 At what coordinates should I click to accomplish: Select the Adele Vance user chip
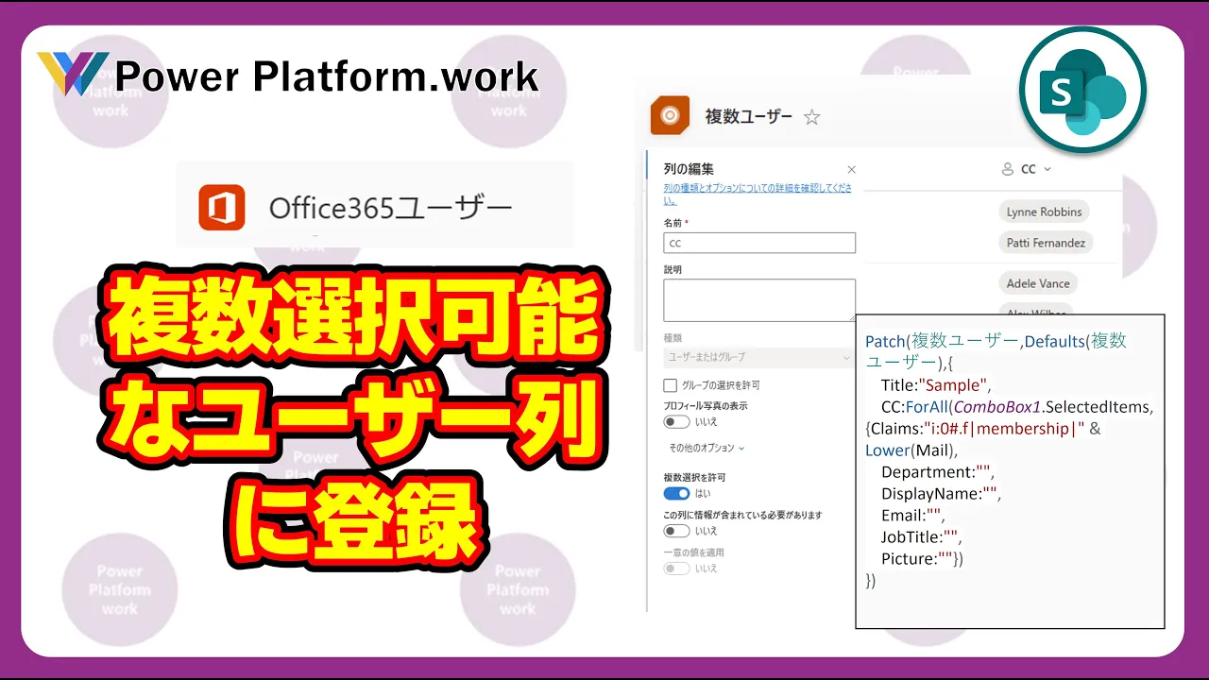pyautogui.click(x=1038, y=283)
